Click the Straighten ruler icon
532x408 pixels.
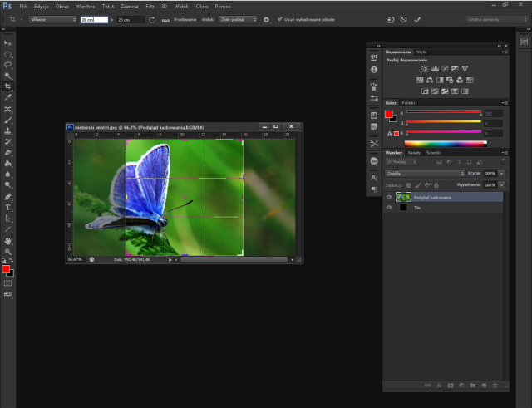165,20
